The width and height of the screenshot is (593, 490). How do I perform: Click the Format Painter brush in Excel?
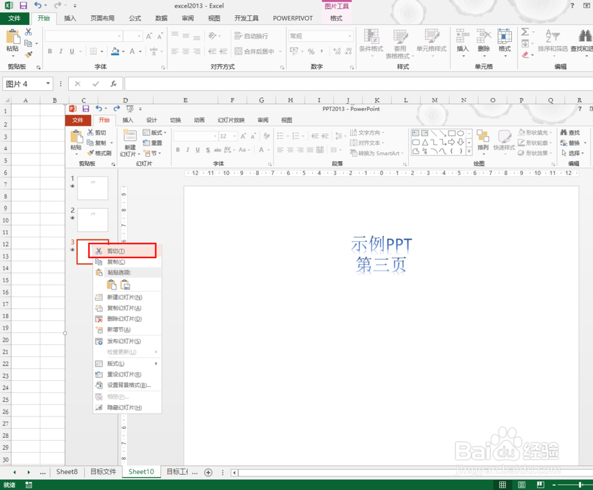[28, 54]
